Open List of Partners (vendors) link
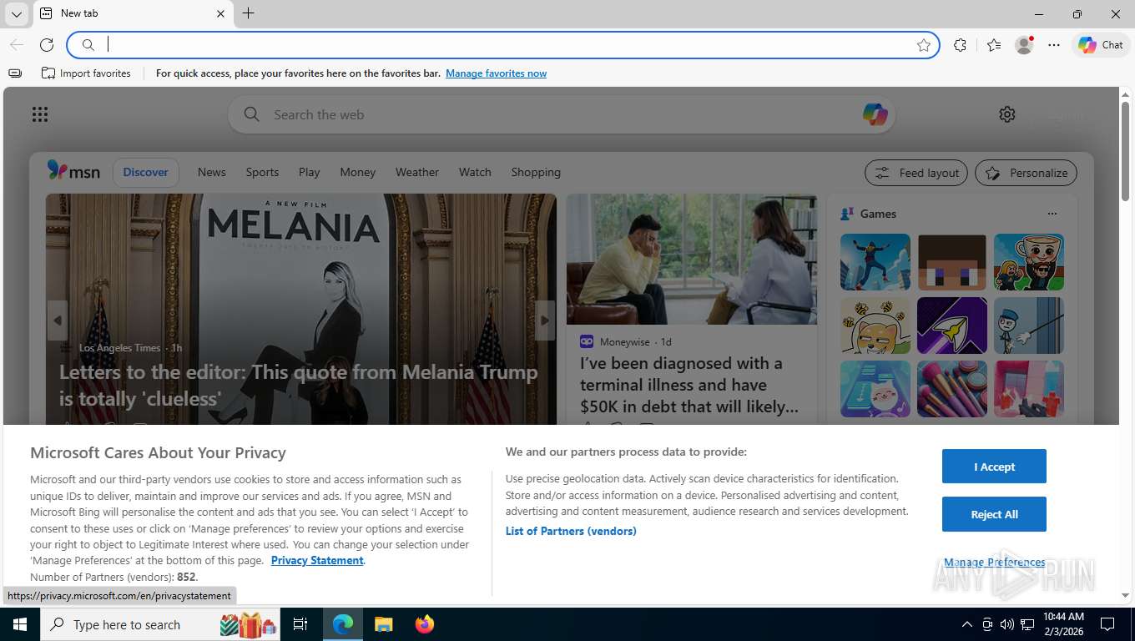 click(571, 531)
